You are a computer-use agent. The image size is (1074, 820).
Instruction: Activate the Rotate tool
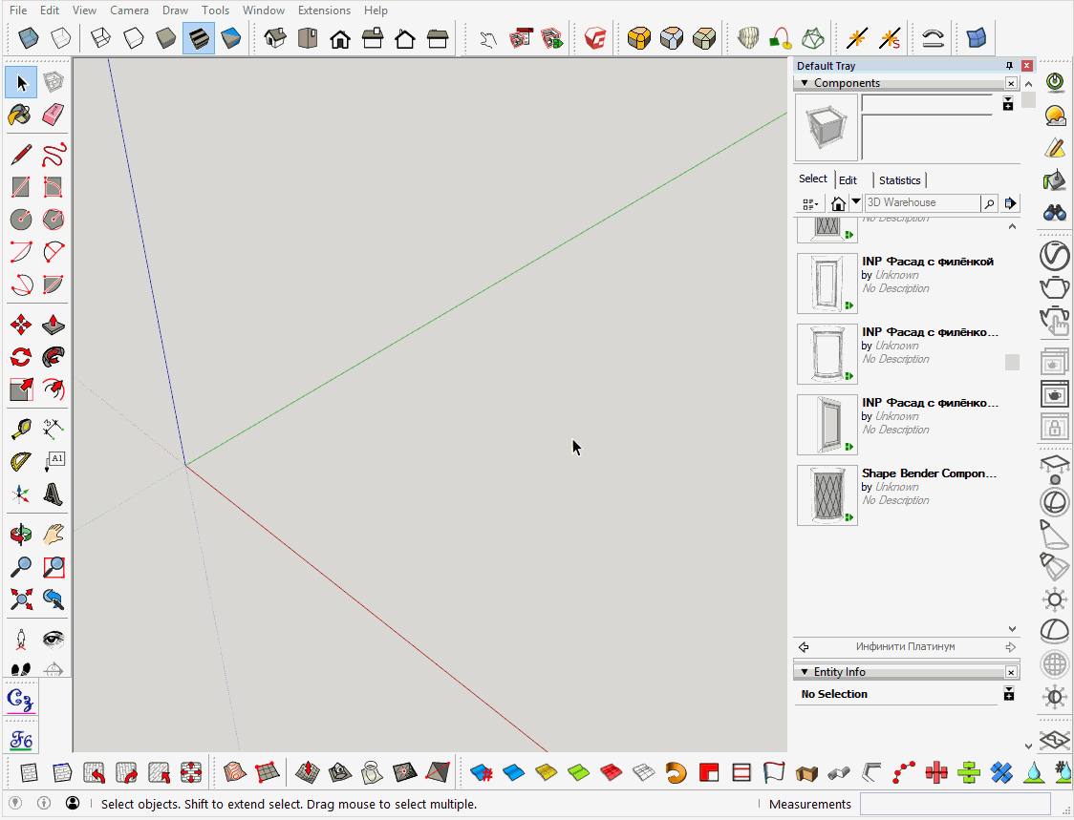(x=20, y=357)
